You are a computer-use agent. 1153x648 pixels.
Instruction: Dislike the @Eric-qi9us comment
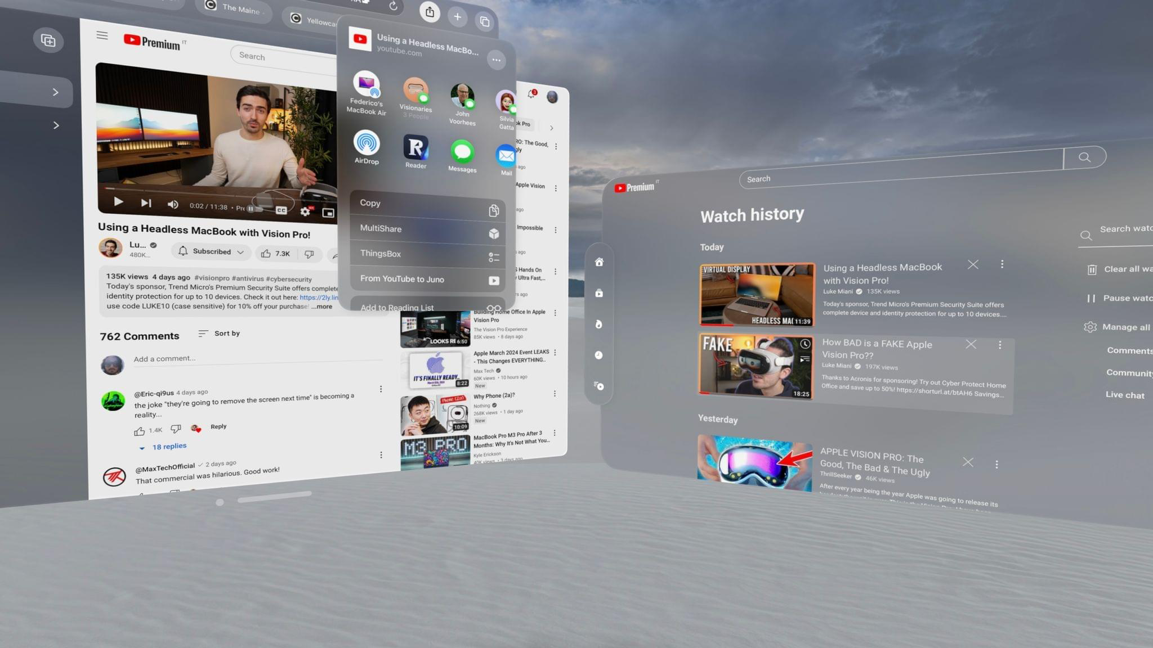176,429
